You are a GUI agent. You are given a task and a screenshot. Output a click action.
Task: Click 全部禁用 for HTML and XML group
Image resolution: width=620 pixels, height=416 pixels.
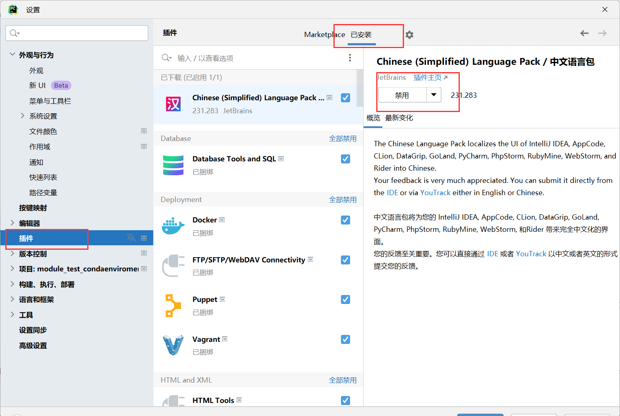pos(343,380)
